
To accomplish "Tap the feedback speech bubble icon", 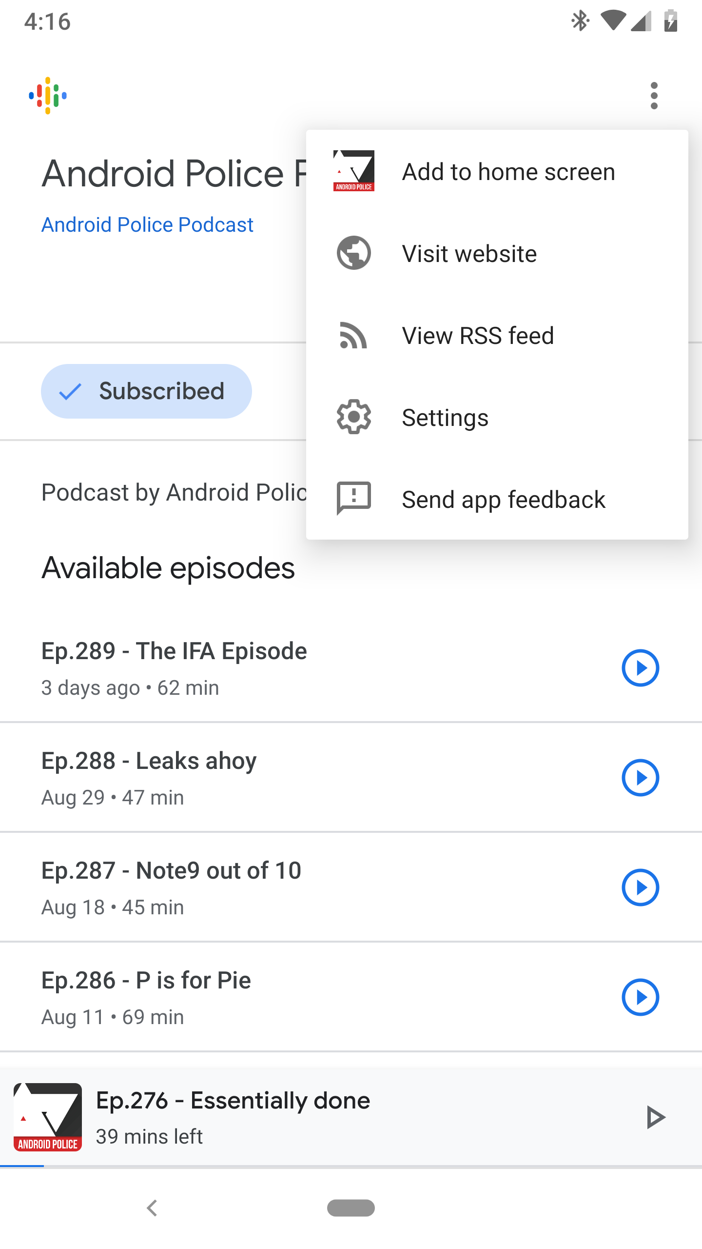I will click(x=354, y=499).
